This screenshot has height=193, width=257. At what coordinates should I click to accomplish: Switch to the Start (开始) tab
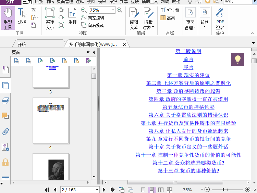22,44
